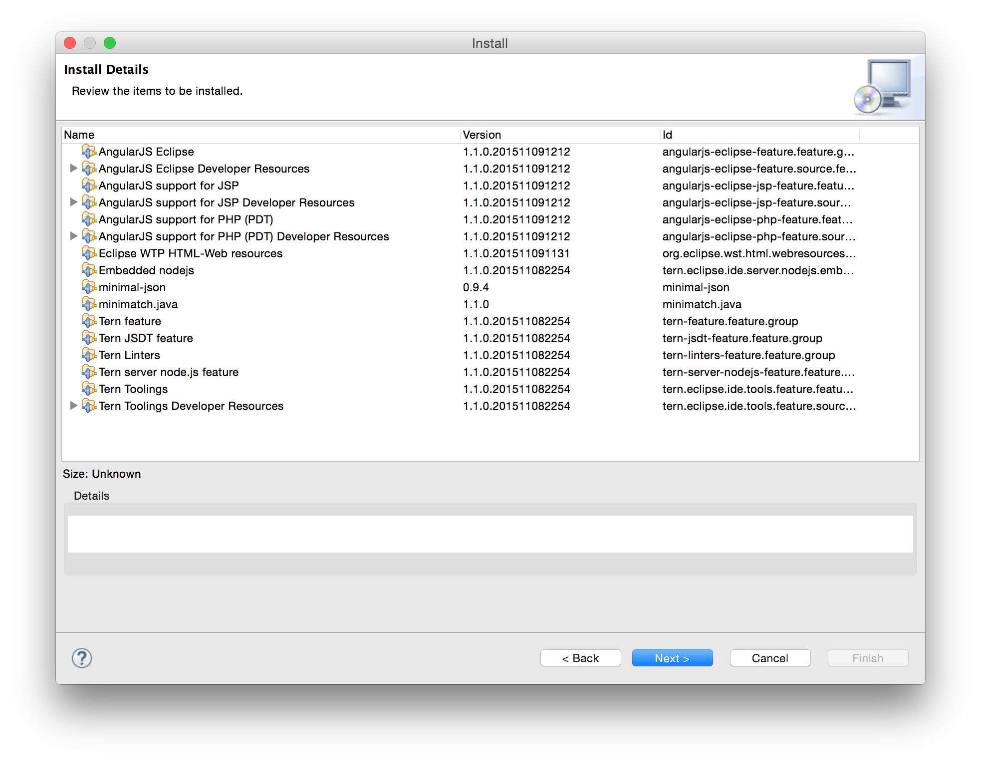The height and width of the screenshot is (764, 981).
Task: Click the Eclipse WTP HTML-Web resources icon
Action: [x=89, y=253]
